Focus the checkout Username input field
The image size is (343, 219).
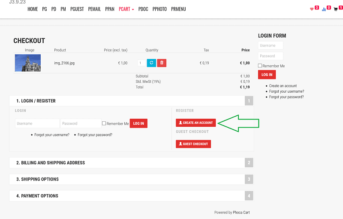click(x=37, y=123)
